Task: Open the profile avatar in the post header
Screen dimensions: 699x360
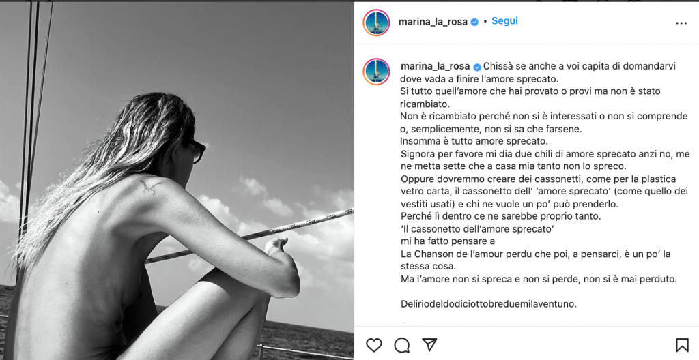Action: pyautogui.click(x=376, y=22)
